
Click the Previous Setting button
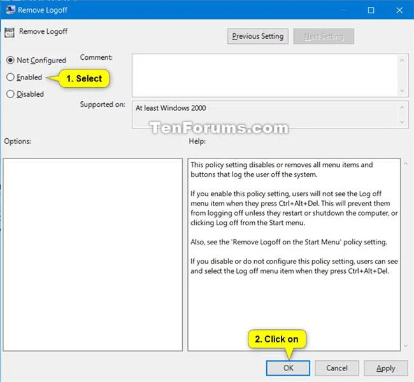tap(258, 36)
